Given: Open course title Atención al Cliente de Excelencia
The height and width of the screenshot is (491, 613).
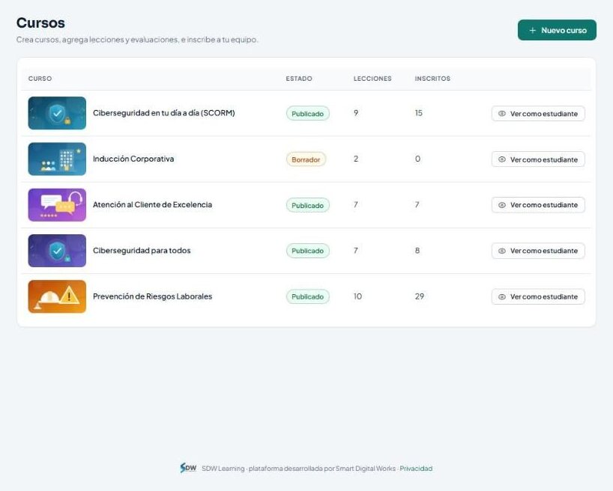Looking at the screenshot, I should [152, 204].
